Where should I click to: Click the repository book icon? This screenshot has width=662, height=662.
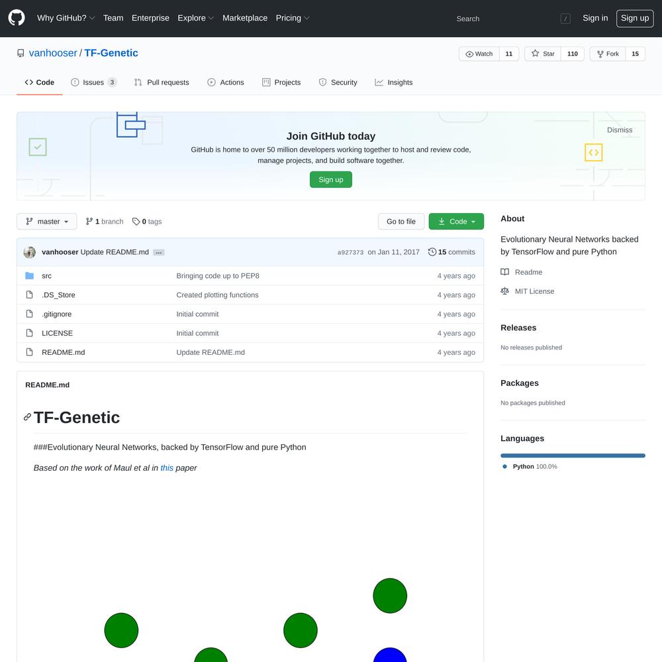point(21,53)
